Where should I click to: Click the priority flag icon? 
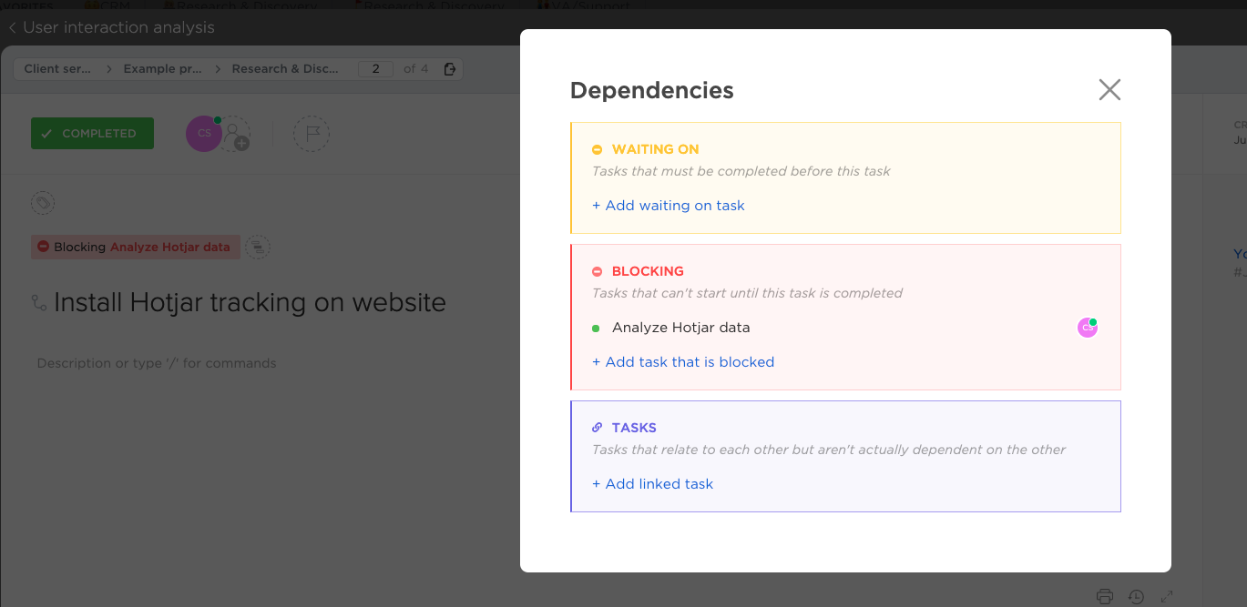[312, 134]
